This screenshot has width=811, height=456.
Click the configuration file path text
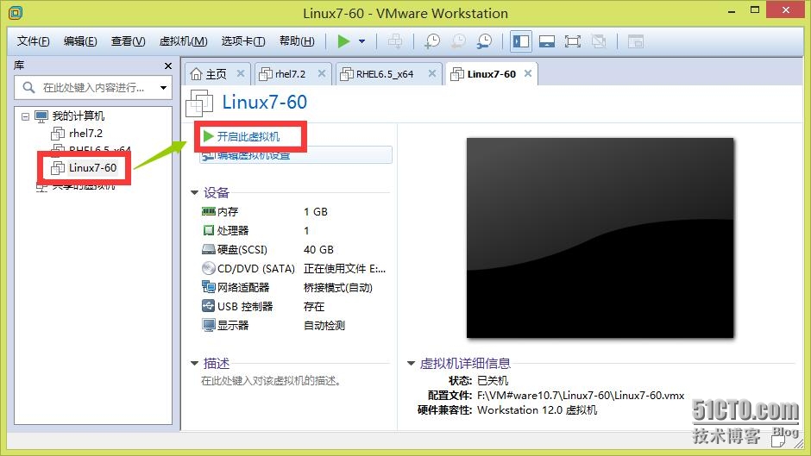click(x=581, y=396)
